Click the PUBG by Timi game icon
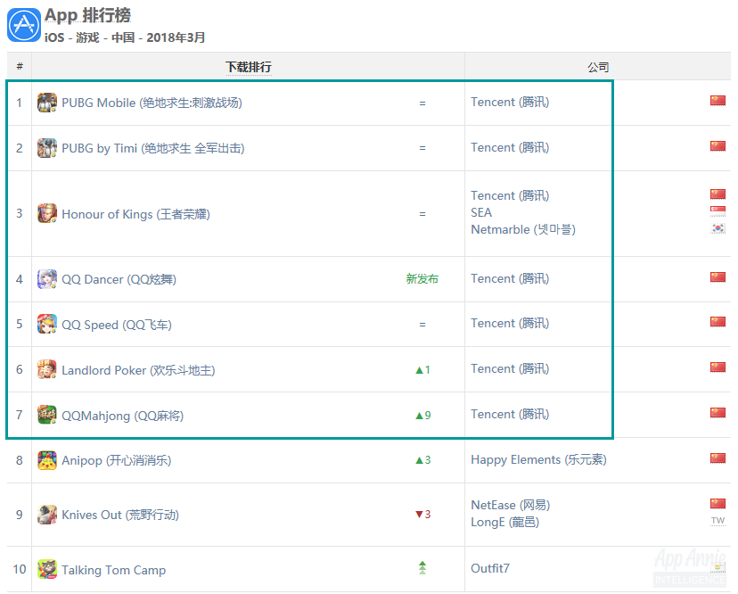Screen dimensions: 738x594 tap(47, 148)
